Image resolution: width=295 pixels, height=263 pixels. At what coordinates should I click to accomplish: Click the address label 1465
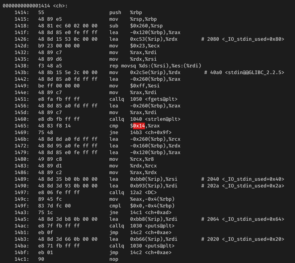click(x=22, y=126)
